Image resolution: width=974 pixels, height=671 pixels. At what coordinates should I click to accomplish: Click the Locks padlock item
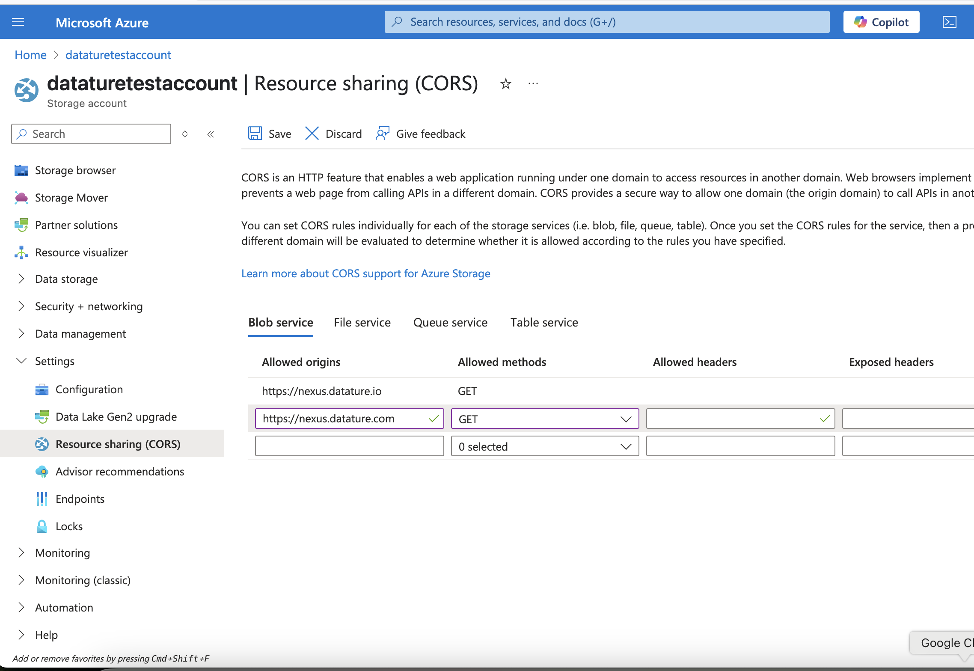pyautogui.click(x=68, y=526)
